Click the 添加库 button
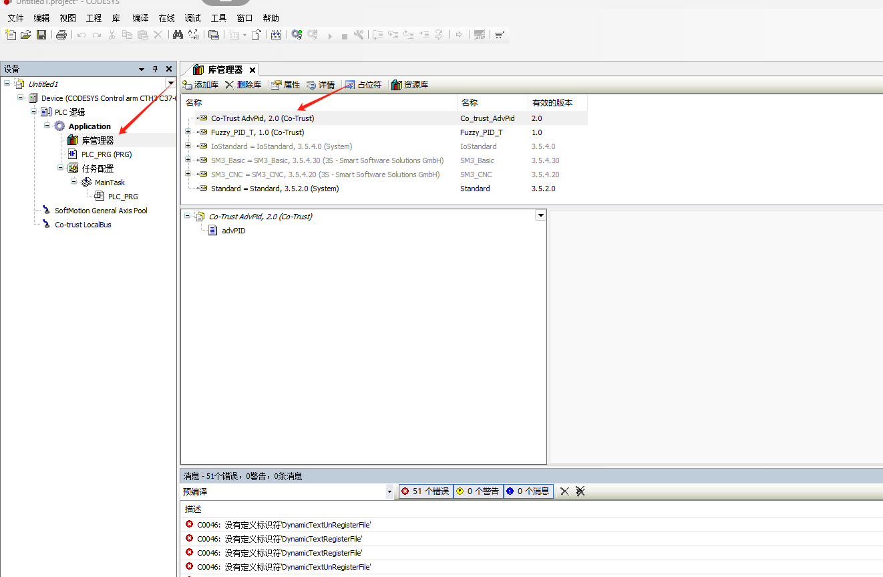 click(200, 85)
